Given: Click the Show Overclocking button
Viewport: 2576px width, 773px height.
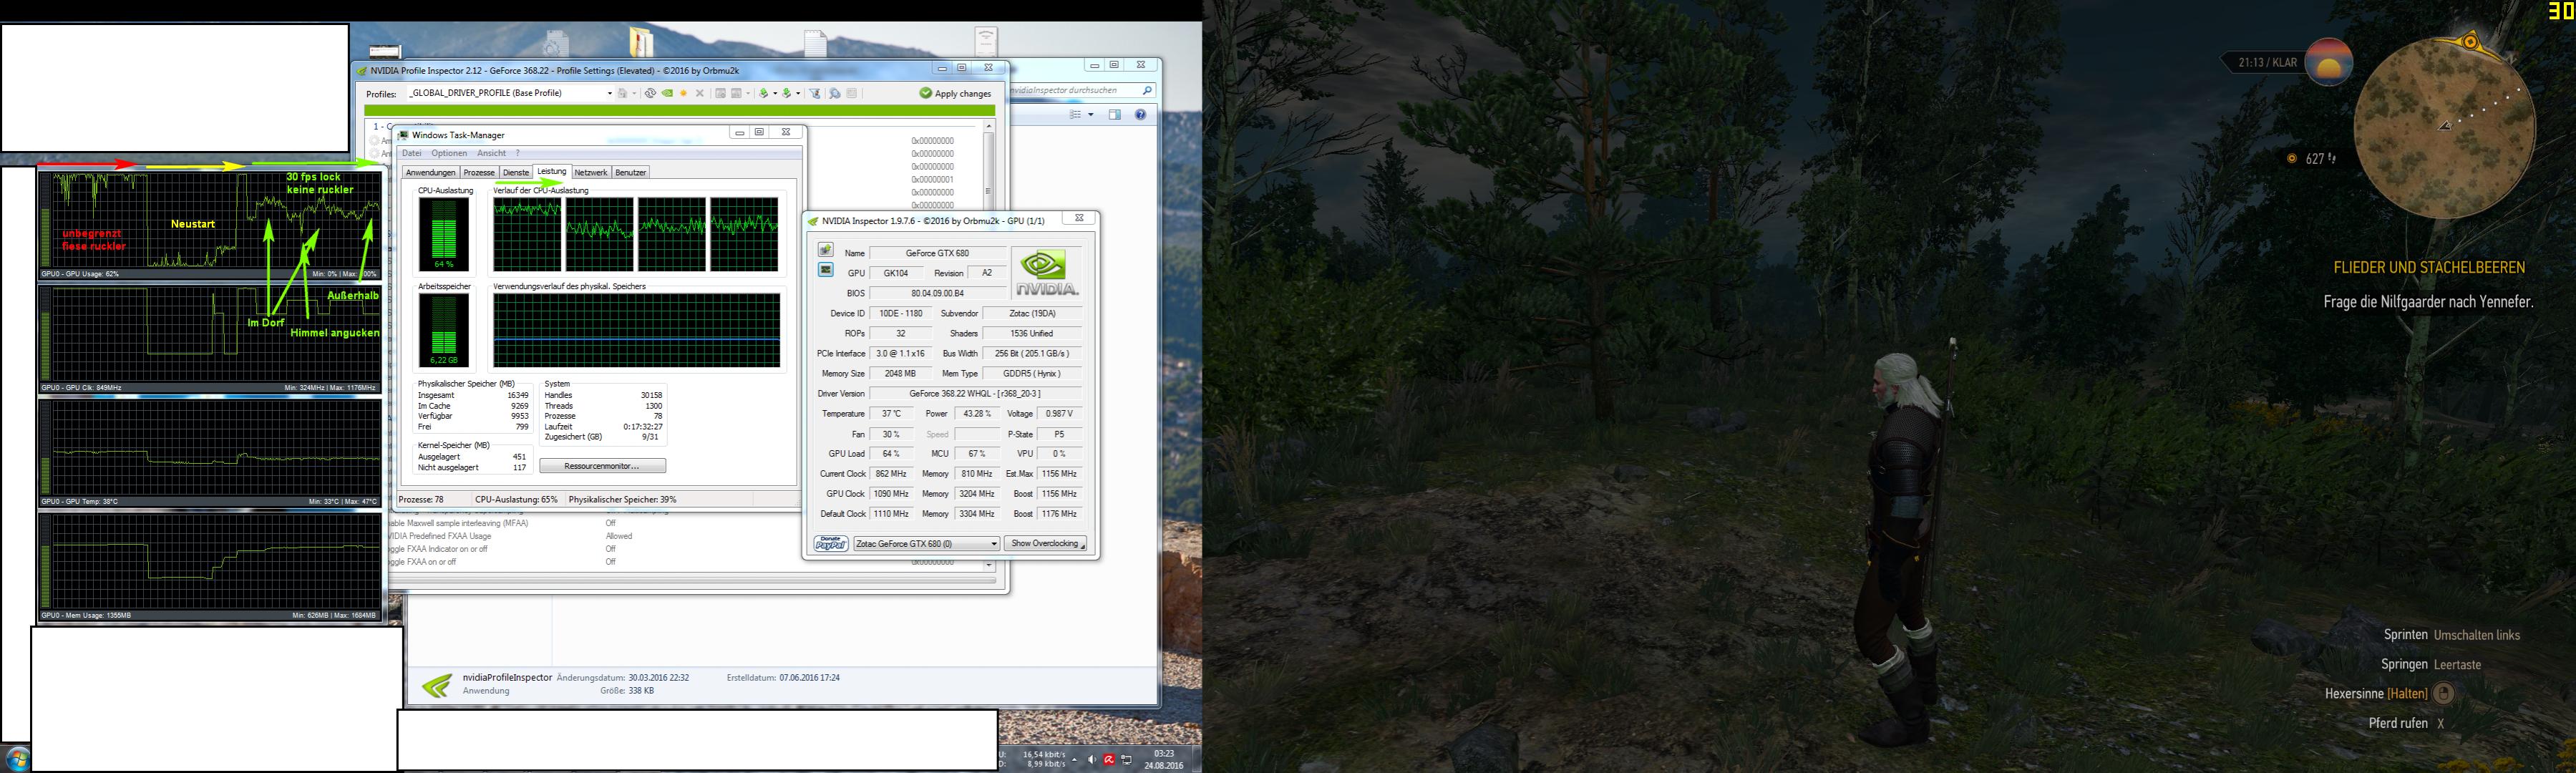Looking at the screenshot, I should (1045, 544).
